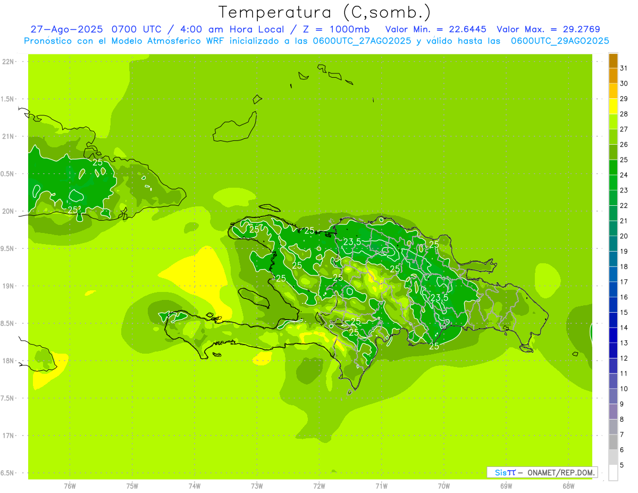Click the '1.5N' latitude axis label

coord(9,99)
